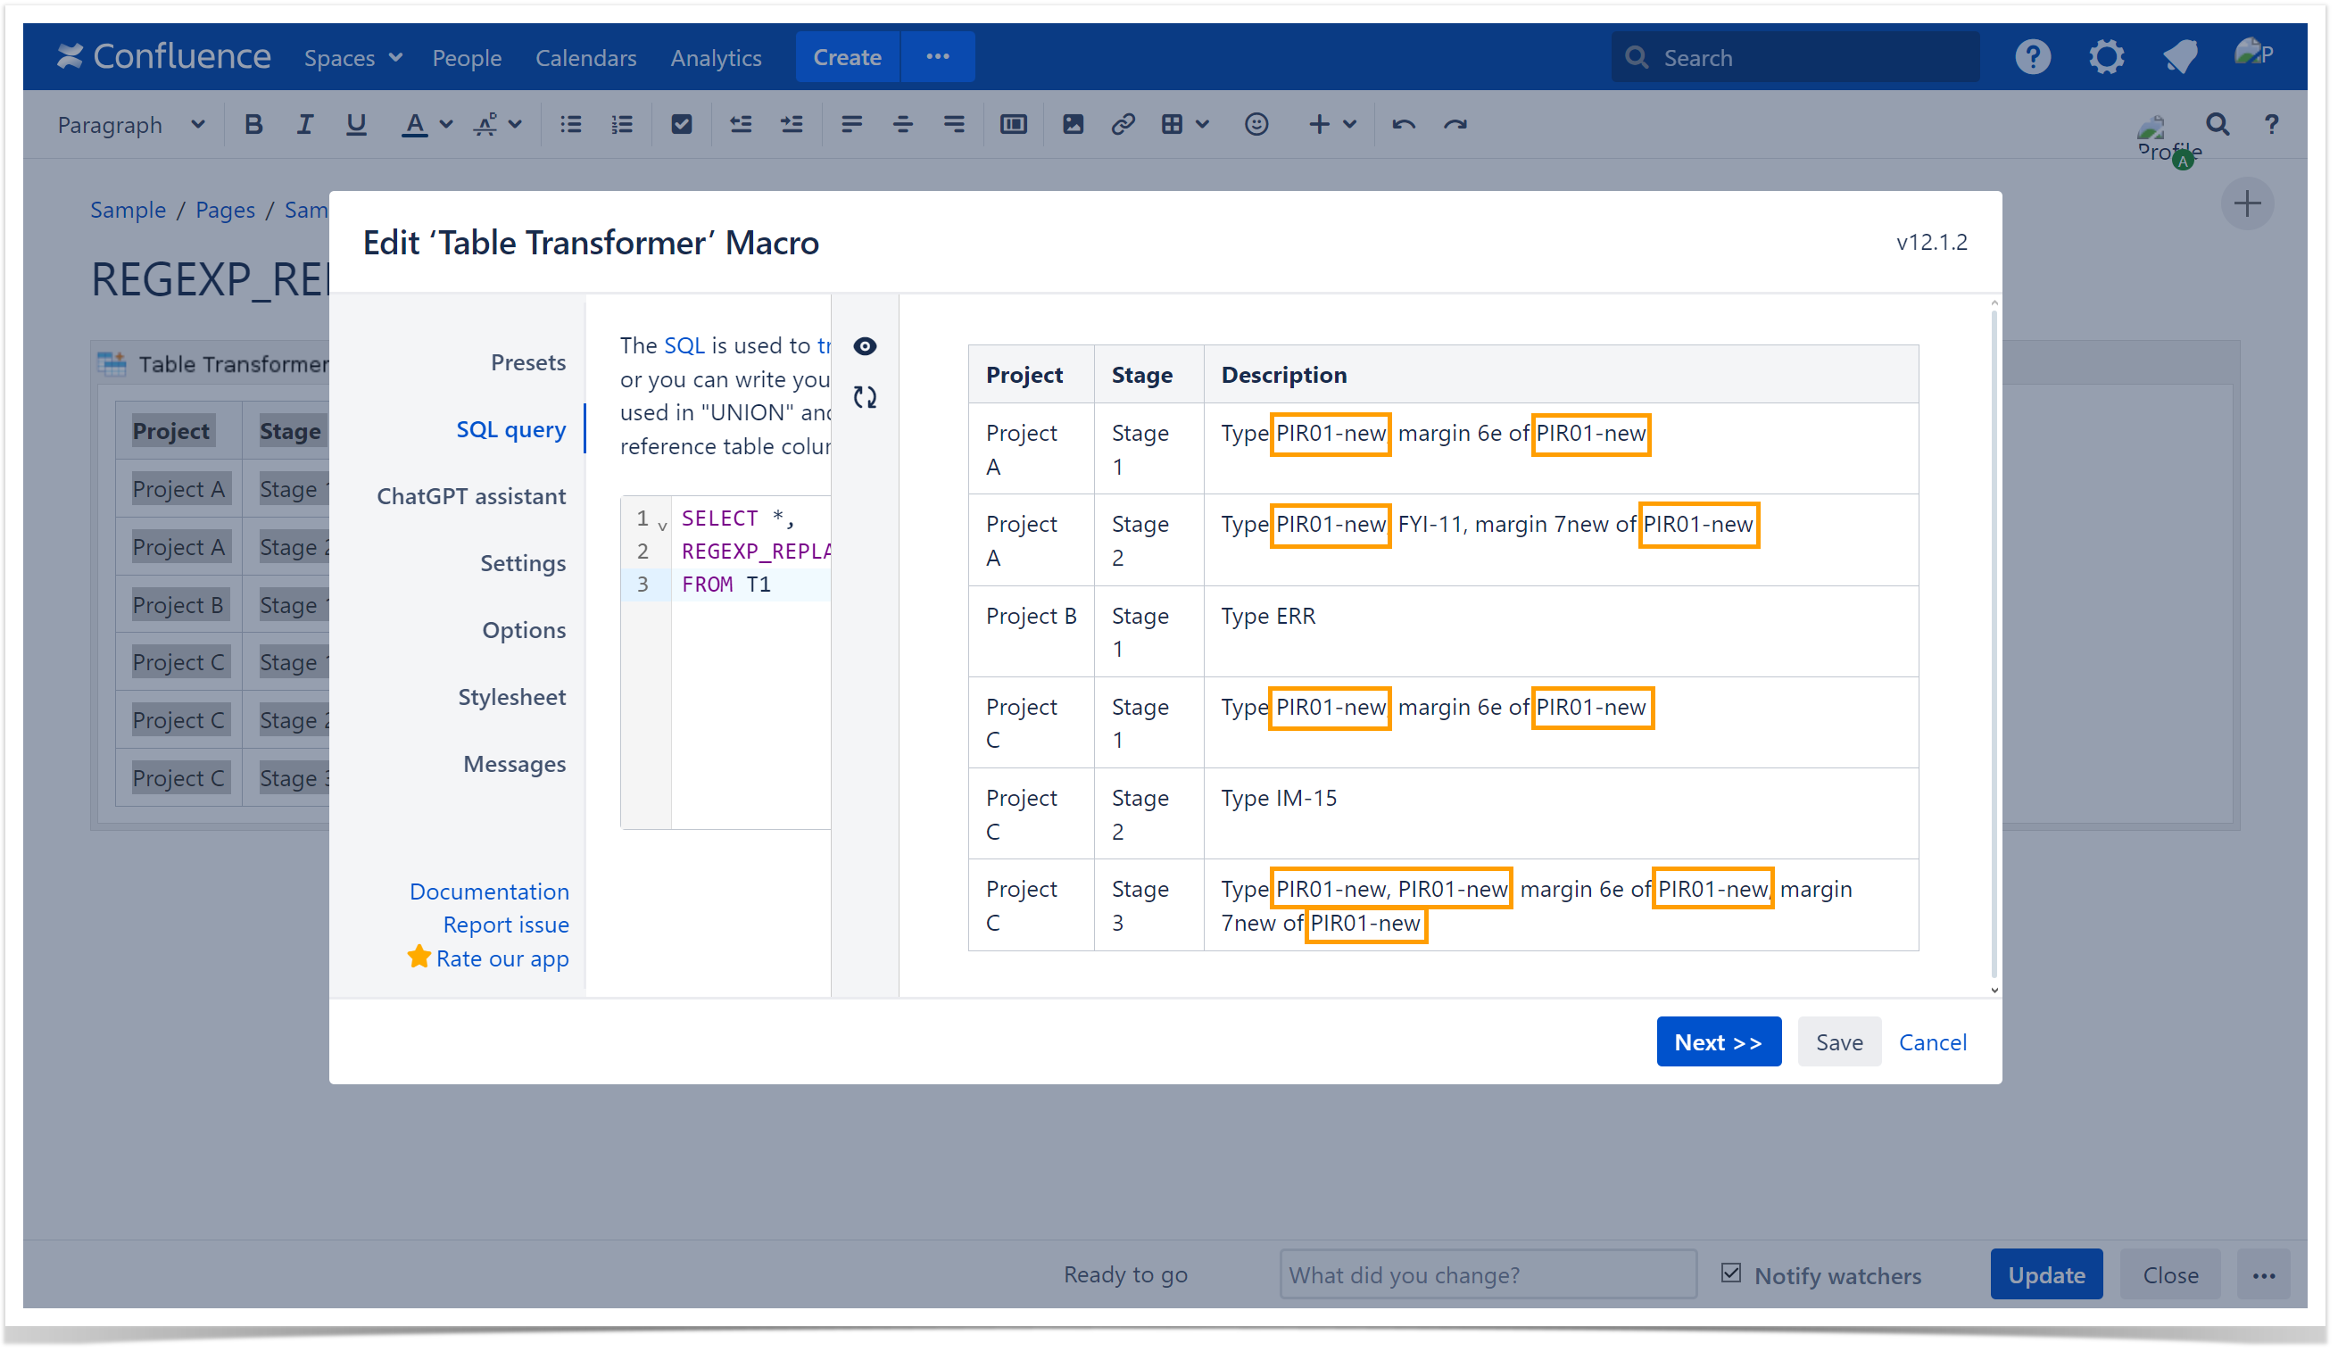Image resolution: width=2338 pixels, height=1352 pixels.
Task: Collapse SQL line 1 fold arrow
Action: (x=662, y=526)
